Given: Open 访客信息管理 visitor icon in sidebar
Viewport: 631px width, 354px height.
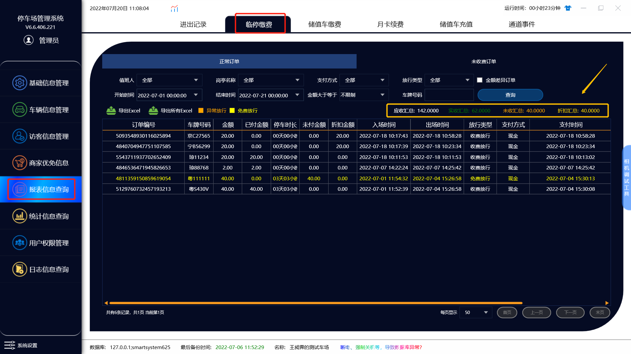Looking at the screenshot, I should tap(19, 136).
